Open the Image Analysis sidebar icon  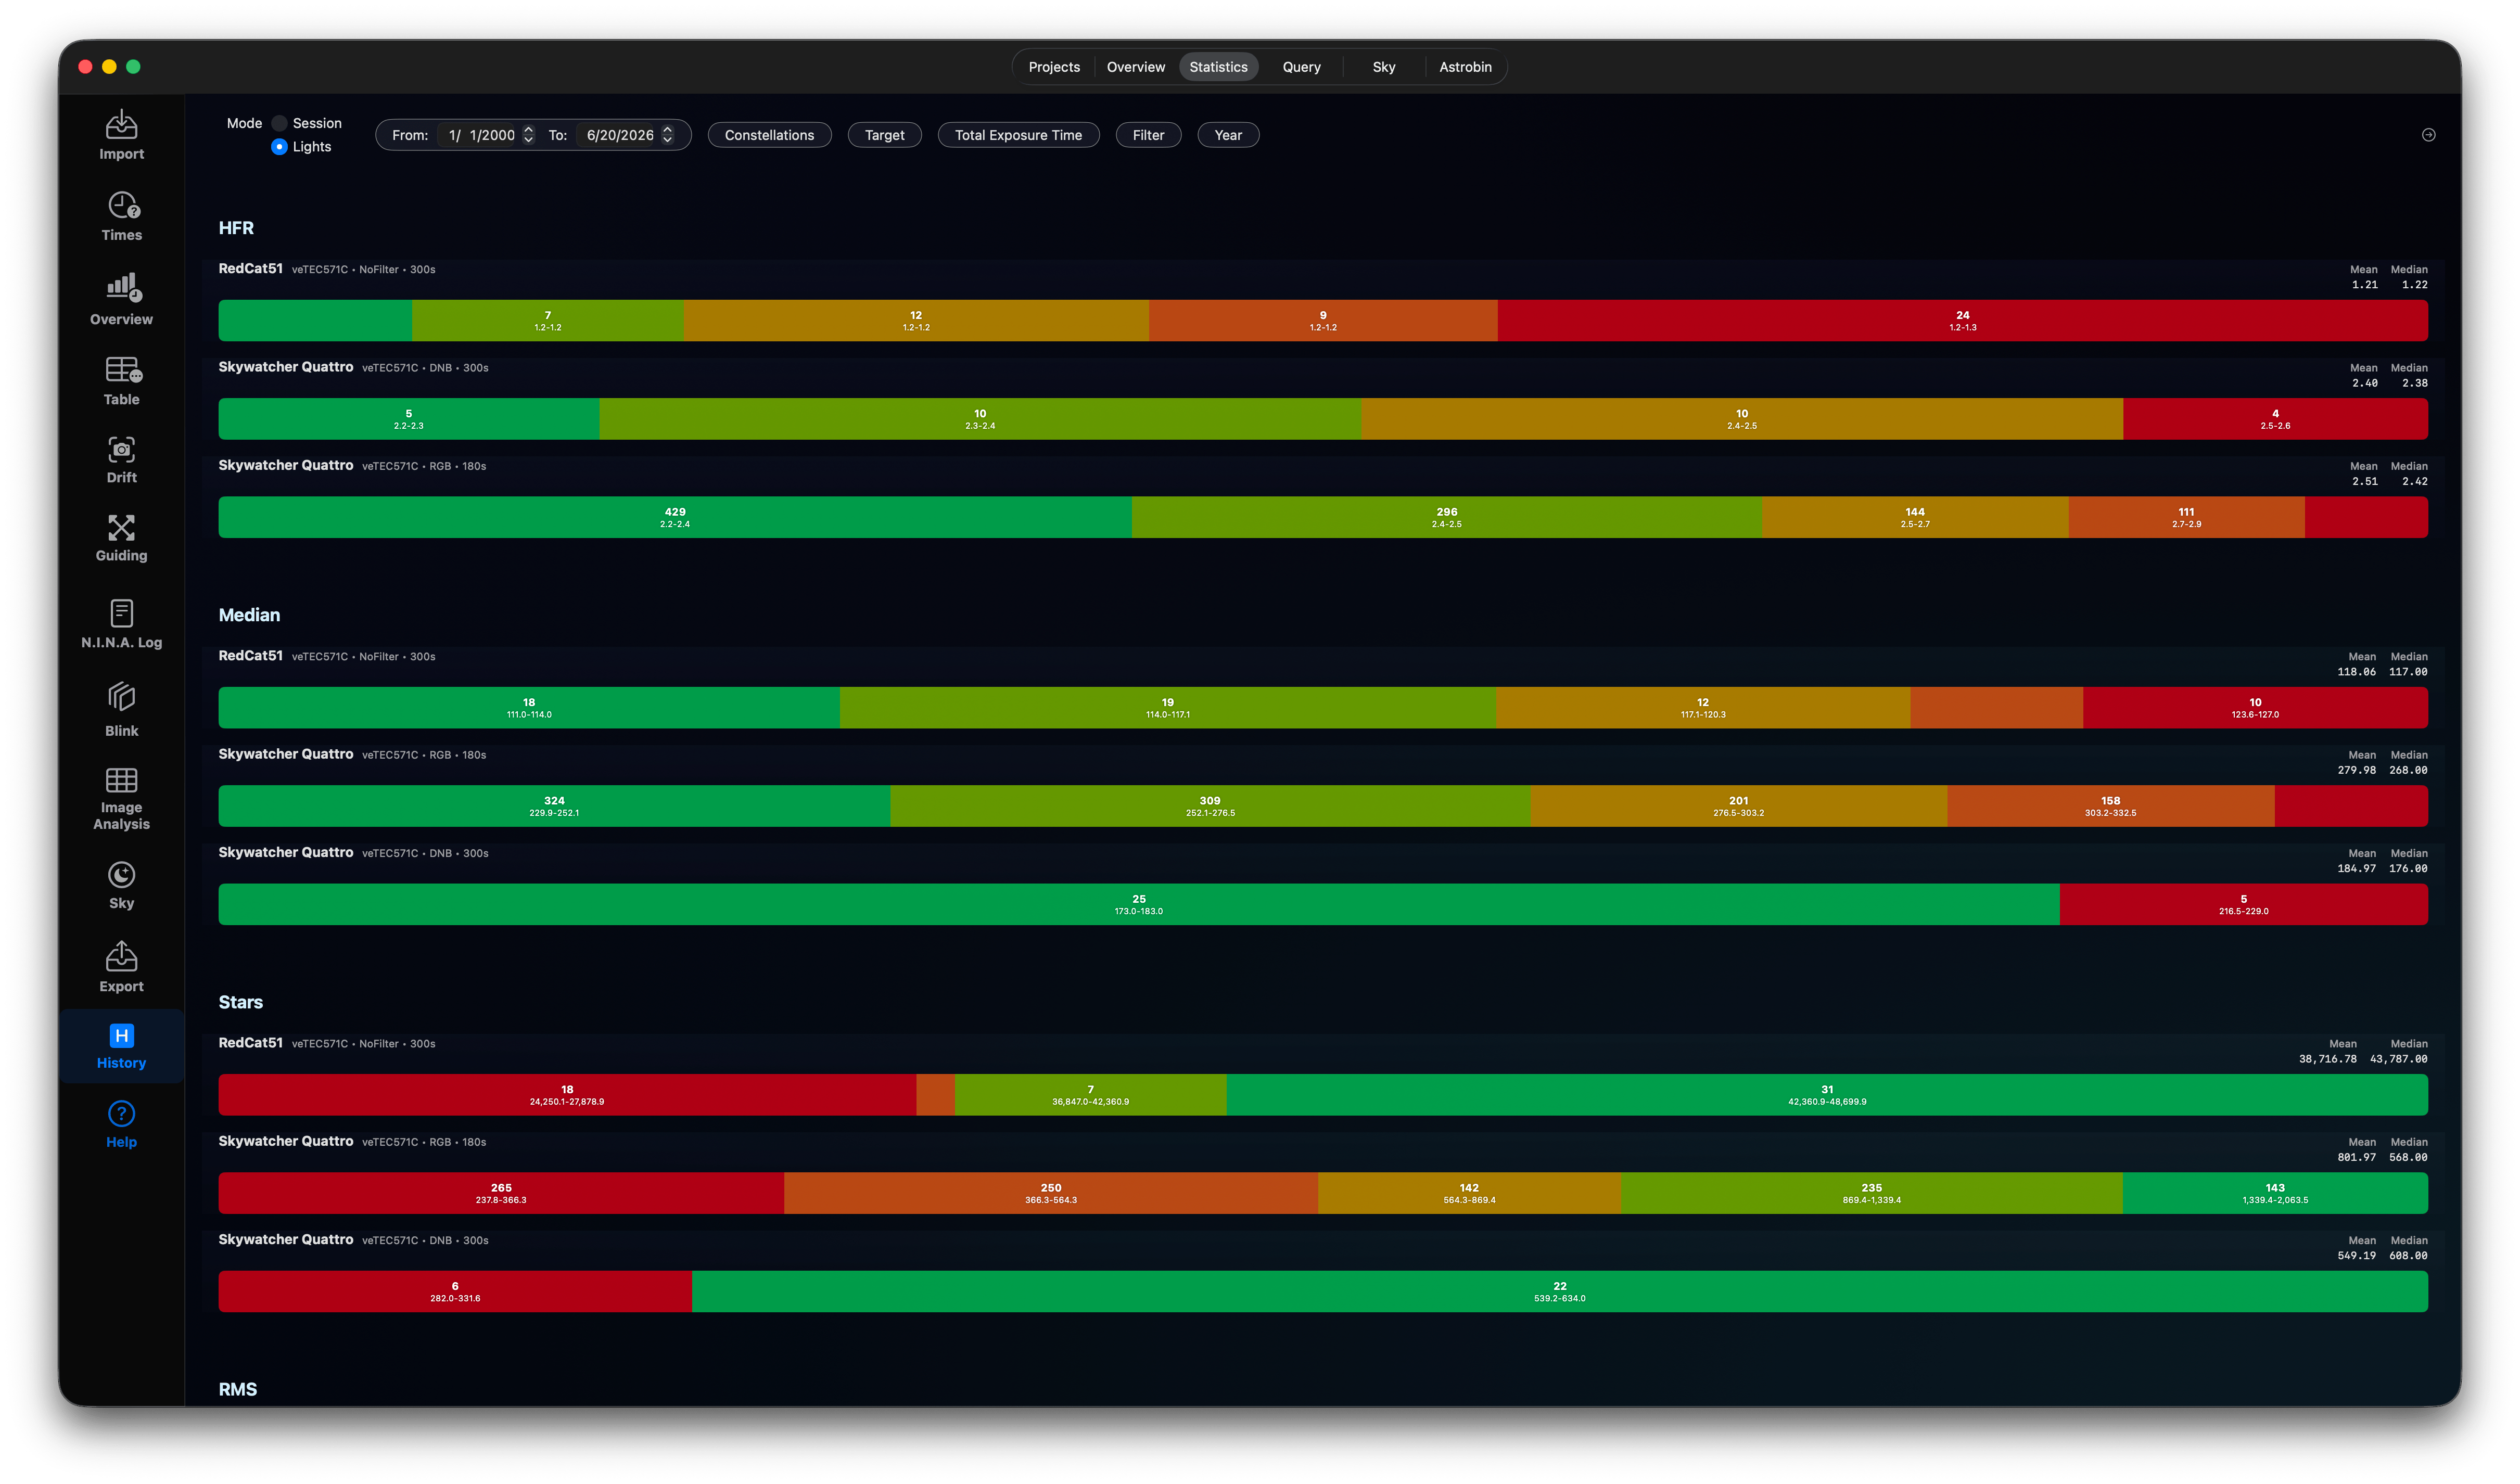(121, 799)
